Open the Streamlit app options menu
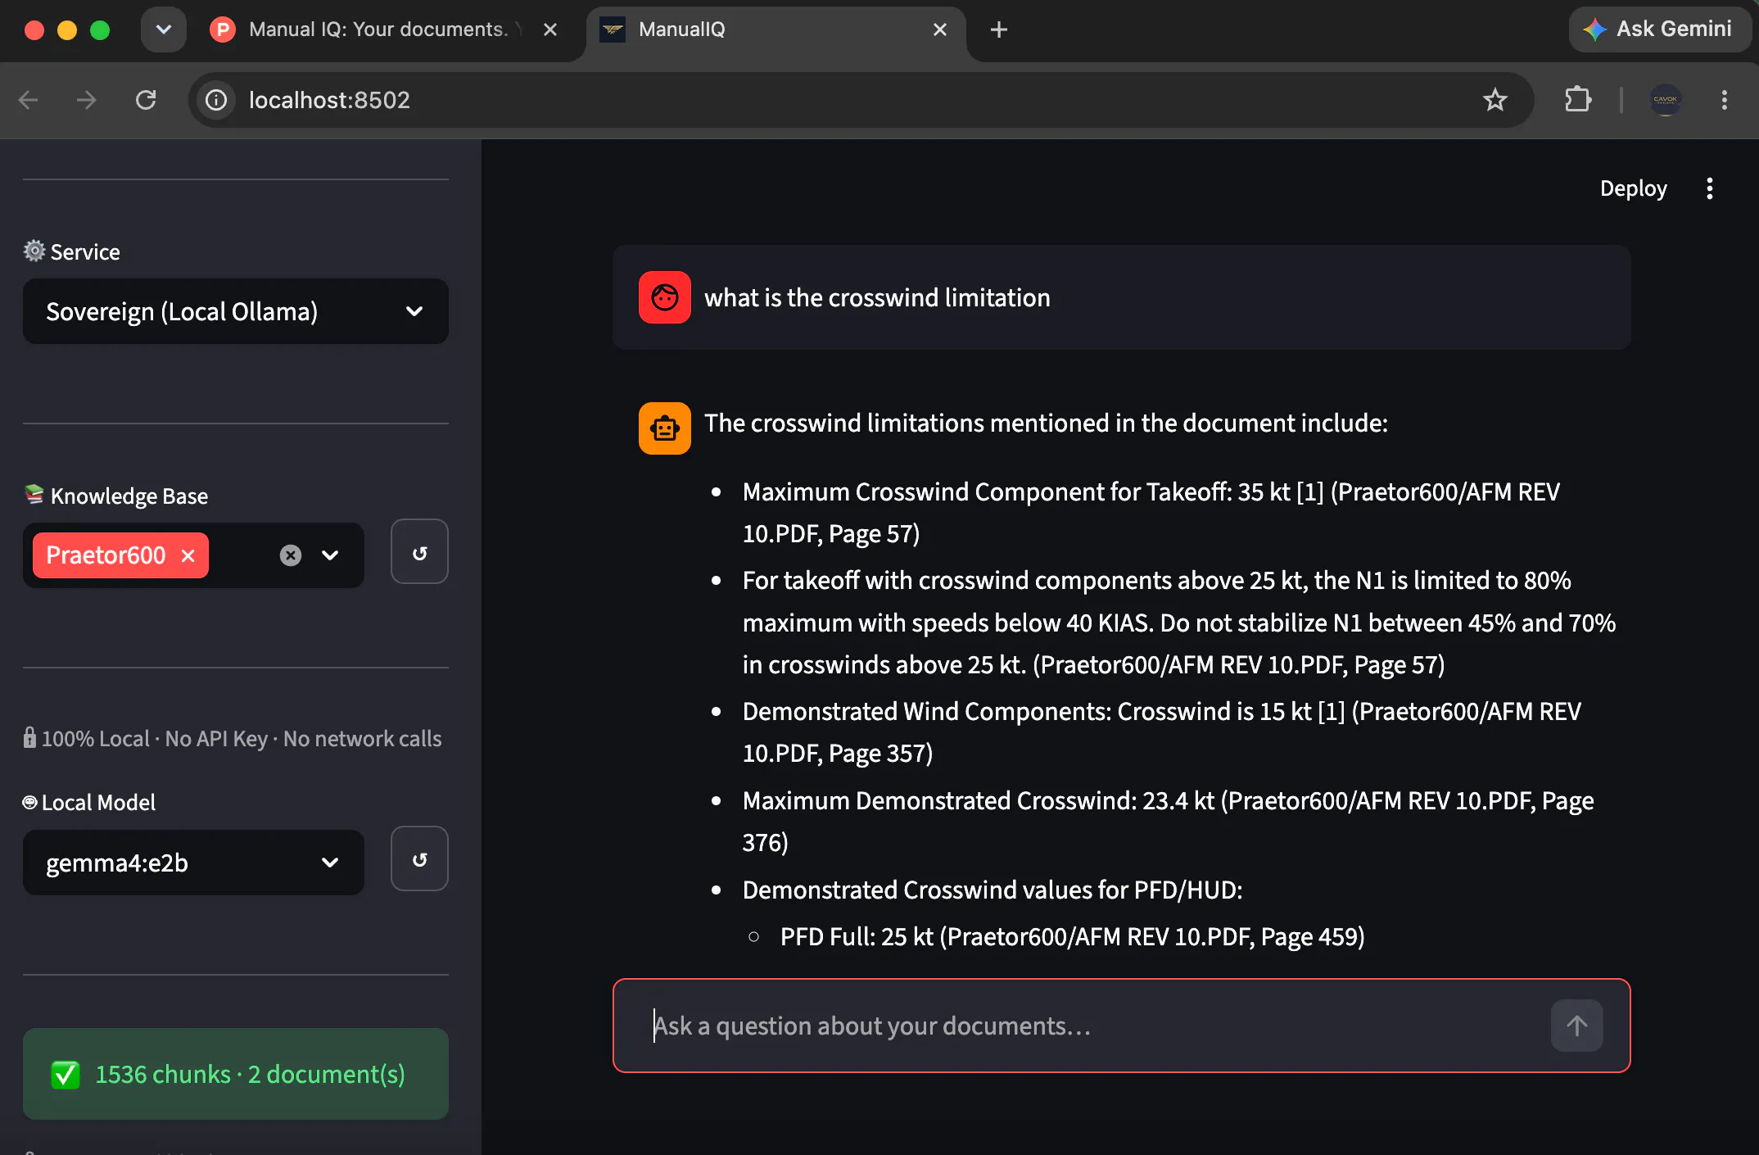The width and height of the screenshot is (1759, 1155). 1709,188
